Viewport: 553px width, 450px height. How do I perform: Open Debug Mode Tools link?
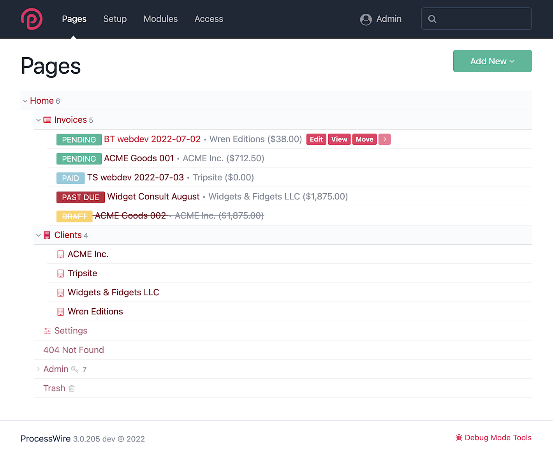493,438
